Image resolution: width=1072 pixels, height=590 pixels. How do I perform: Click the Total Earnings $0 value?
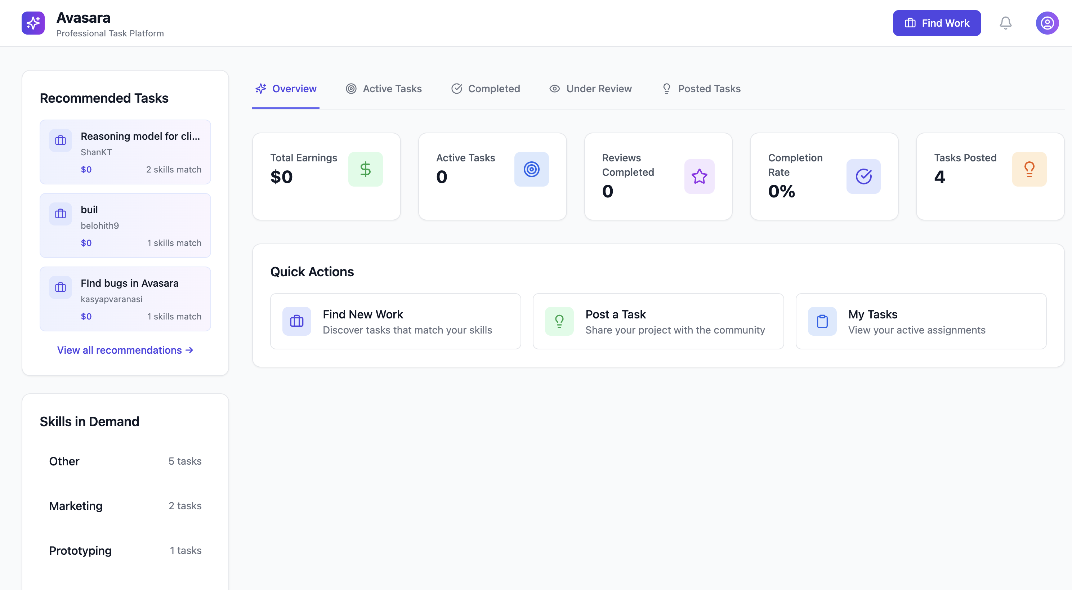tap(282, 177)
